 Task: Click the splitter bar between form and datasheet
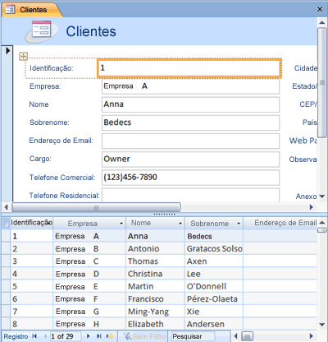coord(164,214)
